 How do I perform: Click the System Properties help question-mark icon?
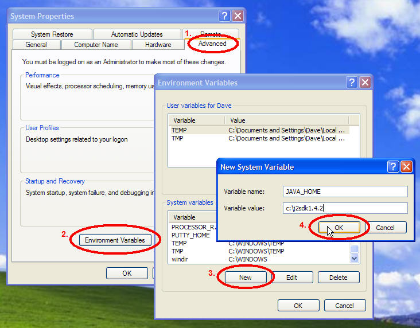coord(224,16)
